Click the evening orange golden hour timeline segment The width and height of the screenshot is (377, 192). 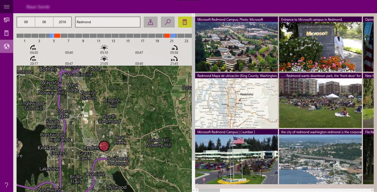click(167, 36)
